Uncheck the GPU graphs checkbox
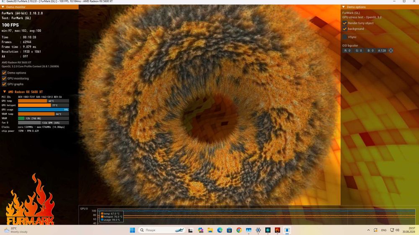 coord(4,84)
